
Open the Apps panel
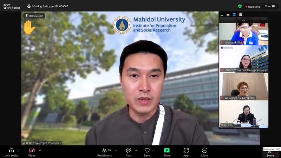click(187, 152)
